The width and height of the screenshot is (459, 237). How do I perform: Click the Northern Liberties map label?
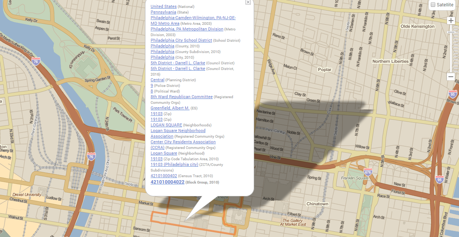pos(390,61)
